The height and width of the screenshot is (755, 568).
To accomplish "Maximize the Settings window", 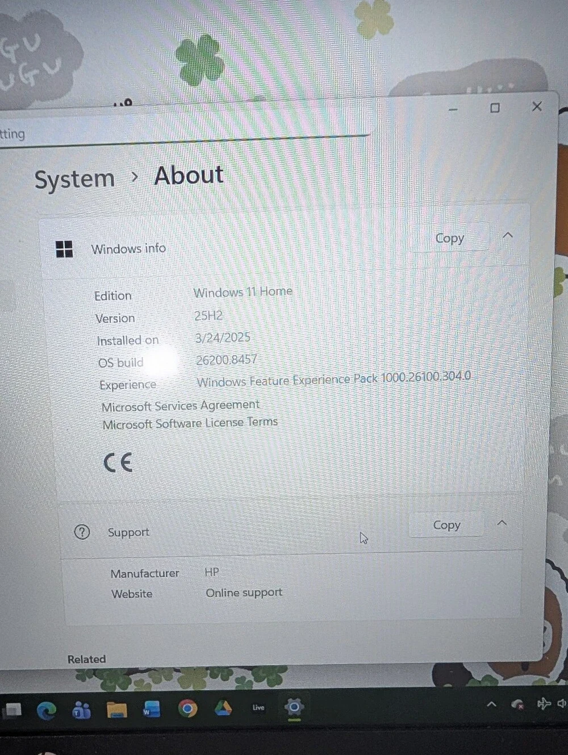I will click(x=495, y=108).
